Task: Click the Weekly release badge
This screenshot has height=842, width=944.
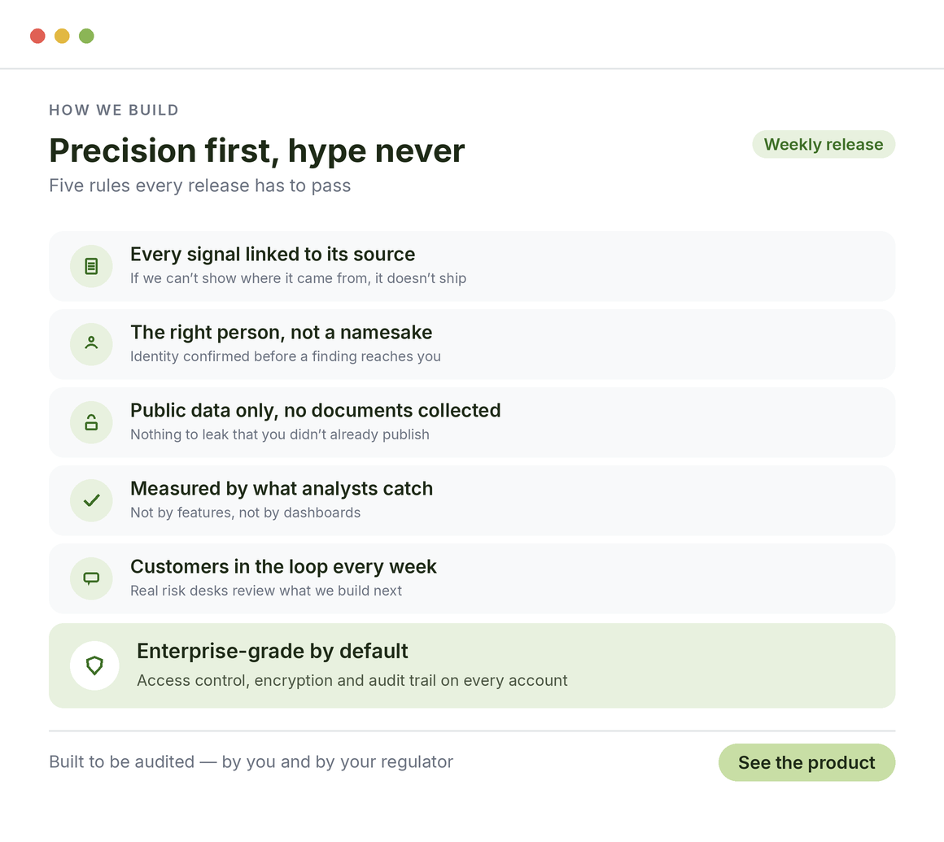Action: point(824,145)
